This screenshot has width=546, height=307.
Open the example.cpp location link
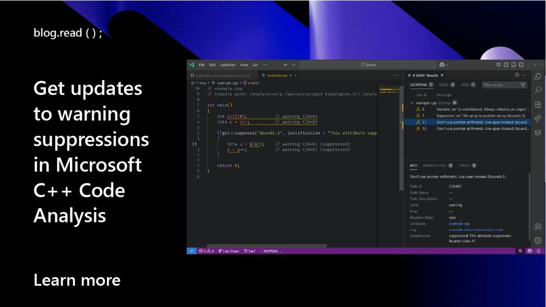pyautogui.click(x=459, y=224)
